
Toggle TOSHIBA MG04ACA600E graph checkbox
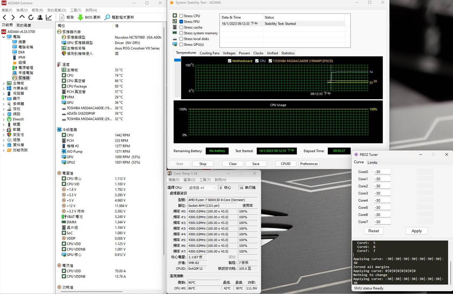point(270,61)
